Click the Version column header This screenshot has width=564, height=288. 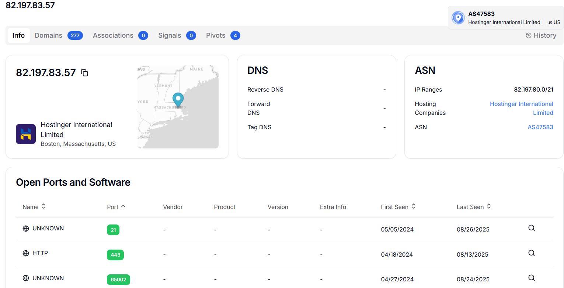(278, 207)
